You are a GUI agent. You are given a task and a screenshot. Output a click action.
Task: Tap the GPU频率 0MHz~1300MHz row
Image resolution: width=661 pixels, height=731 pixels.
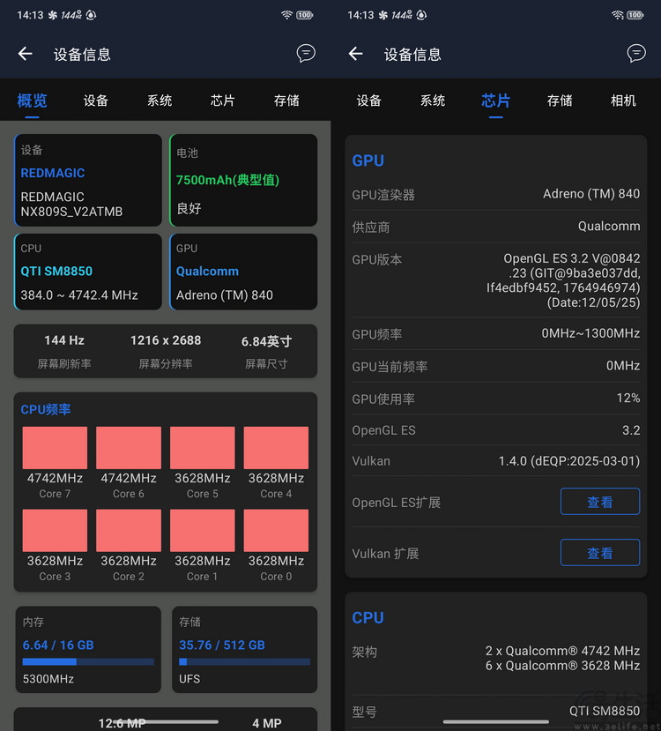[495, 334]
